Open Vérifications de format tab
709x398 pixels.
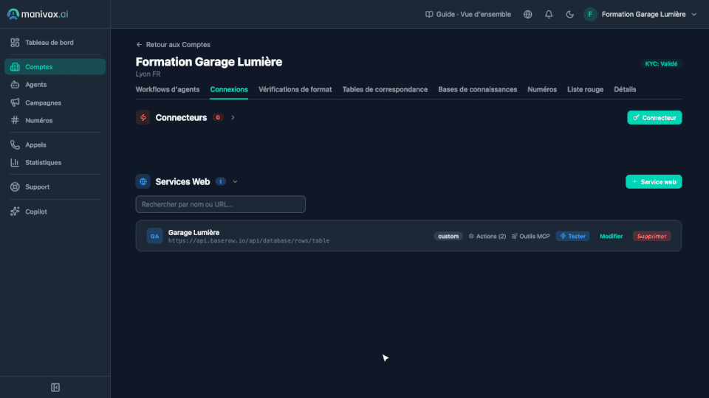tap(295, 89)
